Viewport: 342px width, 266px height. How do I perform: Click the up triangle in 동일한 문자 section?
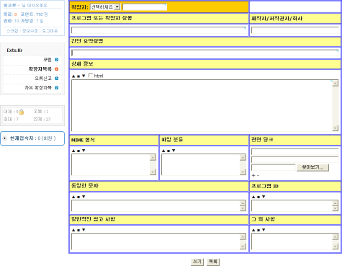click(x=73, y=197)
